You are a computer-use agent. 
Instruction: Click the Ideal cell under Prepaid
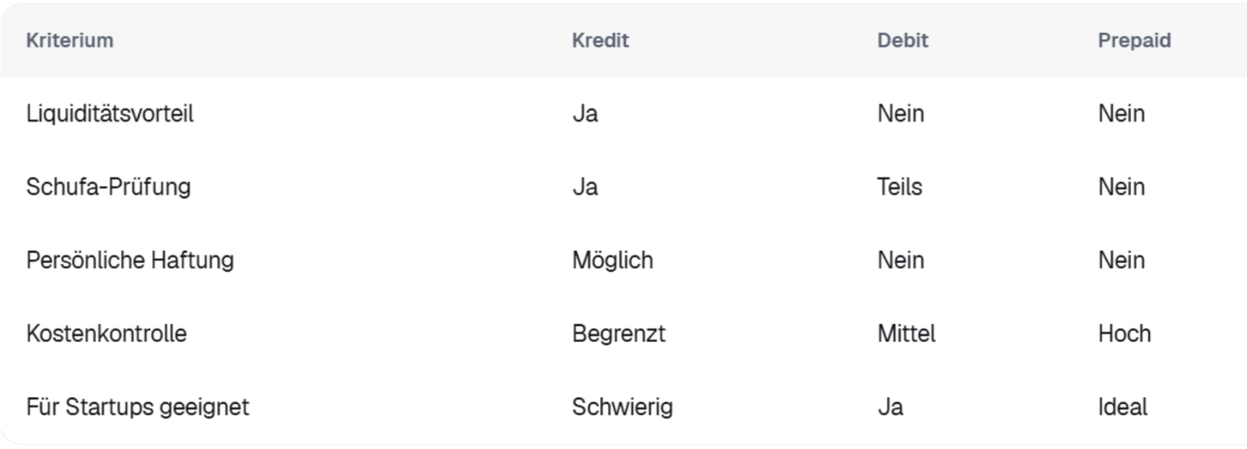pyautogui.click(x=1122, y=407)
